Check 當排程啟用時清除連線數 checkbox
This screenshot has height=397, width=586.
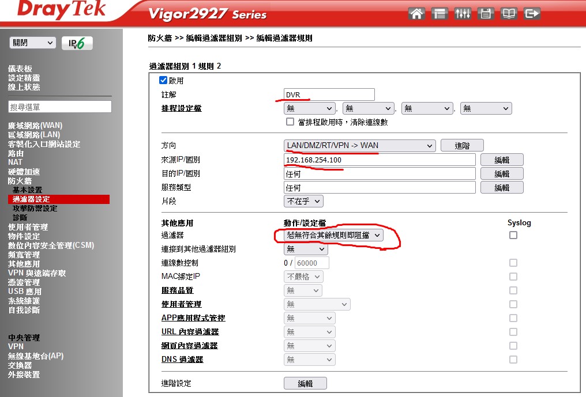(290, 122)
